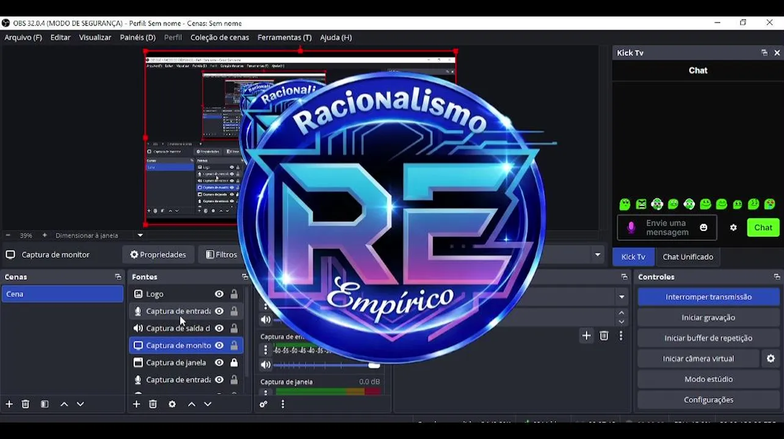This screenshot has width=784, height=439.
Task: Click Iniciar buffer de repetição button
Action: tap(708, 338)
